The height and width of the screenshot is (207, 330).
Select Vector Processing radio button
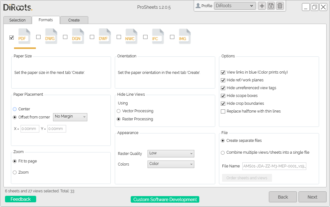(x=119, y=111)
